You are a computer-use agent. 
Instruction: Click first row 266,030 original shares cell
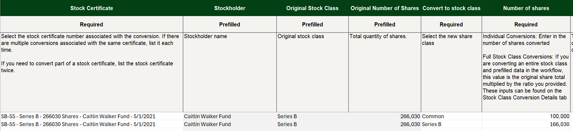pos(385,116)
